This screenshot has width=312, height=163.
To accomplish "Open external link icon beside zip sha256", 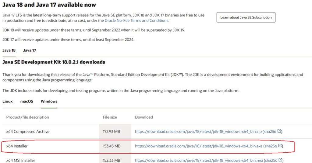I will pyautogui.click(x=279, y=131).
